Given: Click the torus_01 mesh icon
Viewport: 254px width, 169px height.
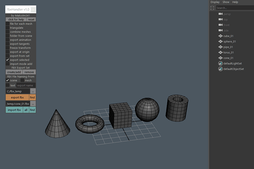Looking at the screenshot, I should point(220,52).
